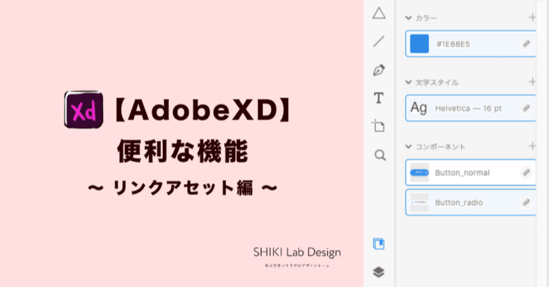Click link icon on Helvetica style
Image resolution: width=549 pixels, height=287 pixels.
(526, 109)
